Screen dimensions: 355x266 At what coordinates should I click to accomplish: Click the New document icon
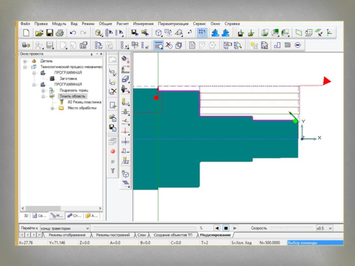[x=26, y=33]
